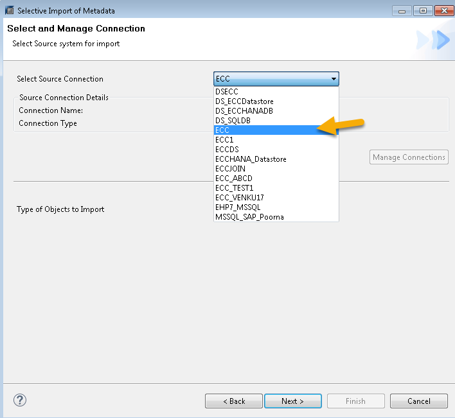Open the Select Source Connection combo box
Image resolution: width=455 pixels, height=418 pixels.
pos(276,78)
